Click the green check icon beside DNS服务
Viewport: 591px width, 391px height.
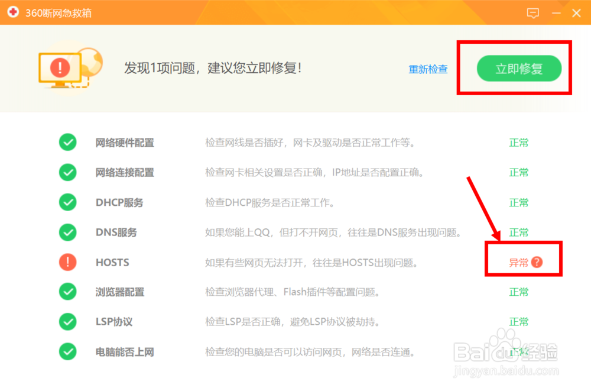67,232
